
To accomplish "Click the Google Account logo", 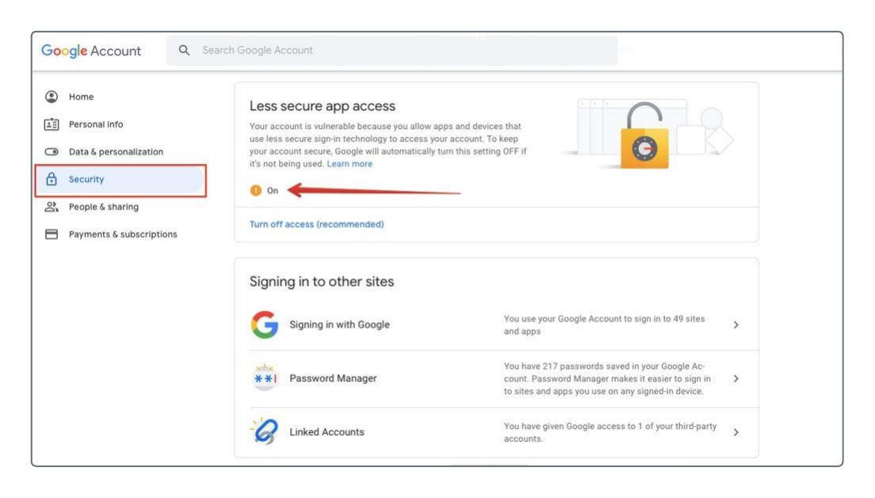I will click(91, 51).
